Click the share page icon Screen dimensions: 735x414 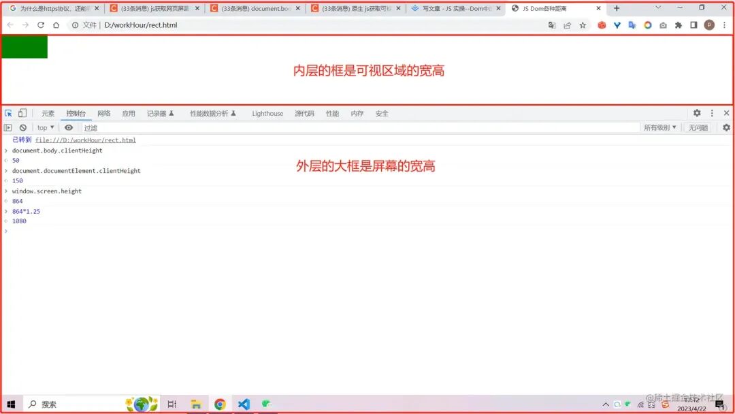click(x=567, y=25)
